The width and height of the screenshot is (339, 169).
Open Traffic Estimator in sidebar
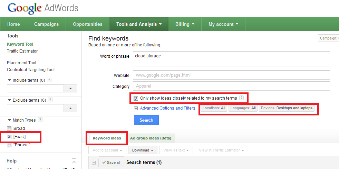pyautogui.click(x=22, y=51)
